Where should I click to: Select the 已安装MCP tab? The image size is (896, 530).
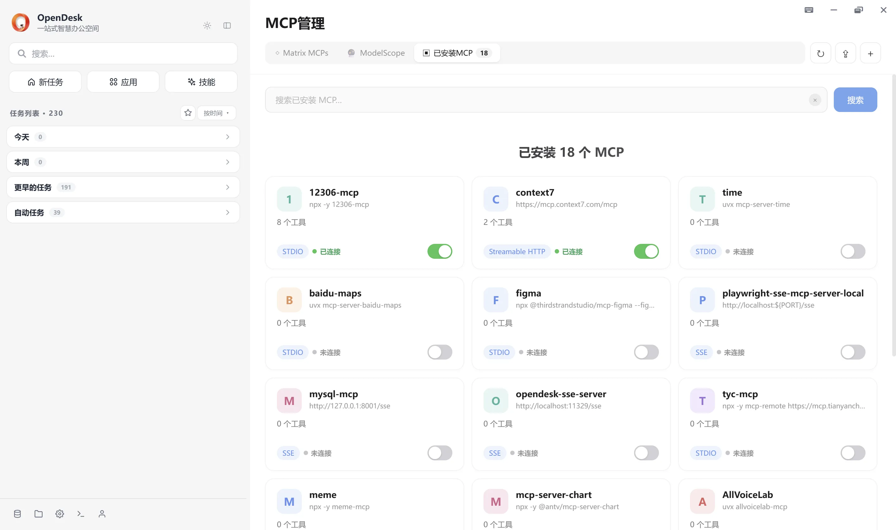(x=457, y=53)
